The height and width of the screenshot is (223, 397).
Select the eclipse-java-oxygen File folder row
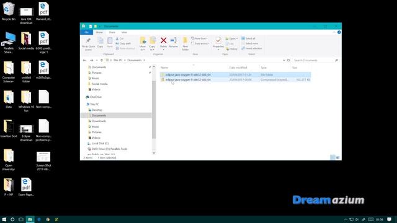(235, 74)
